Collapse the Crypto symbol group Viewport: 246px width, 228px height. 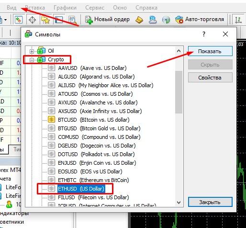(32, 60)
